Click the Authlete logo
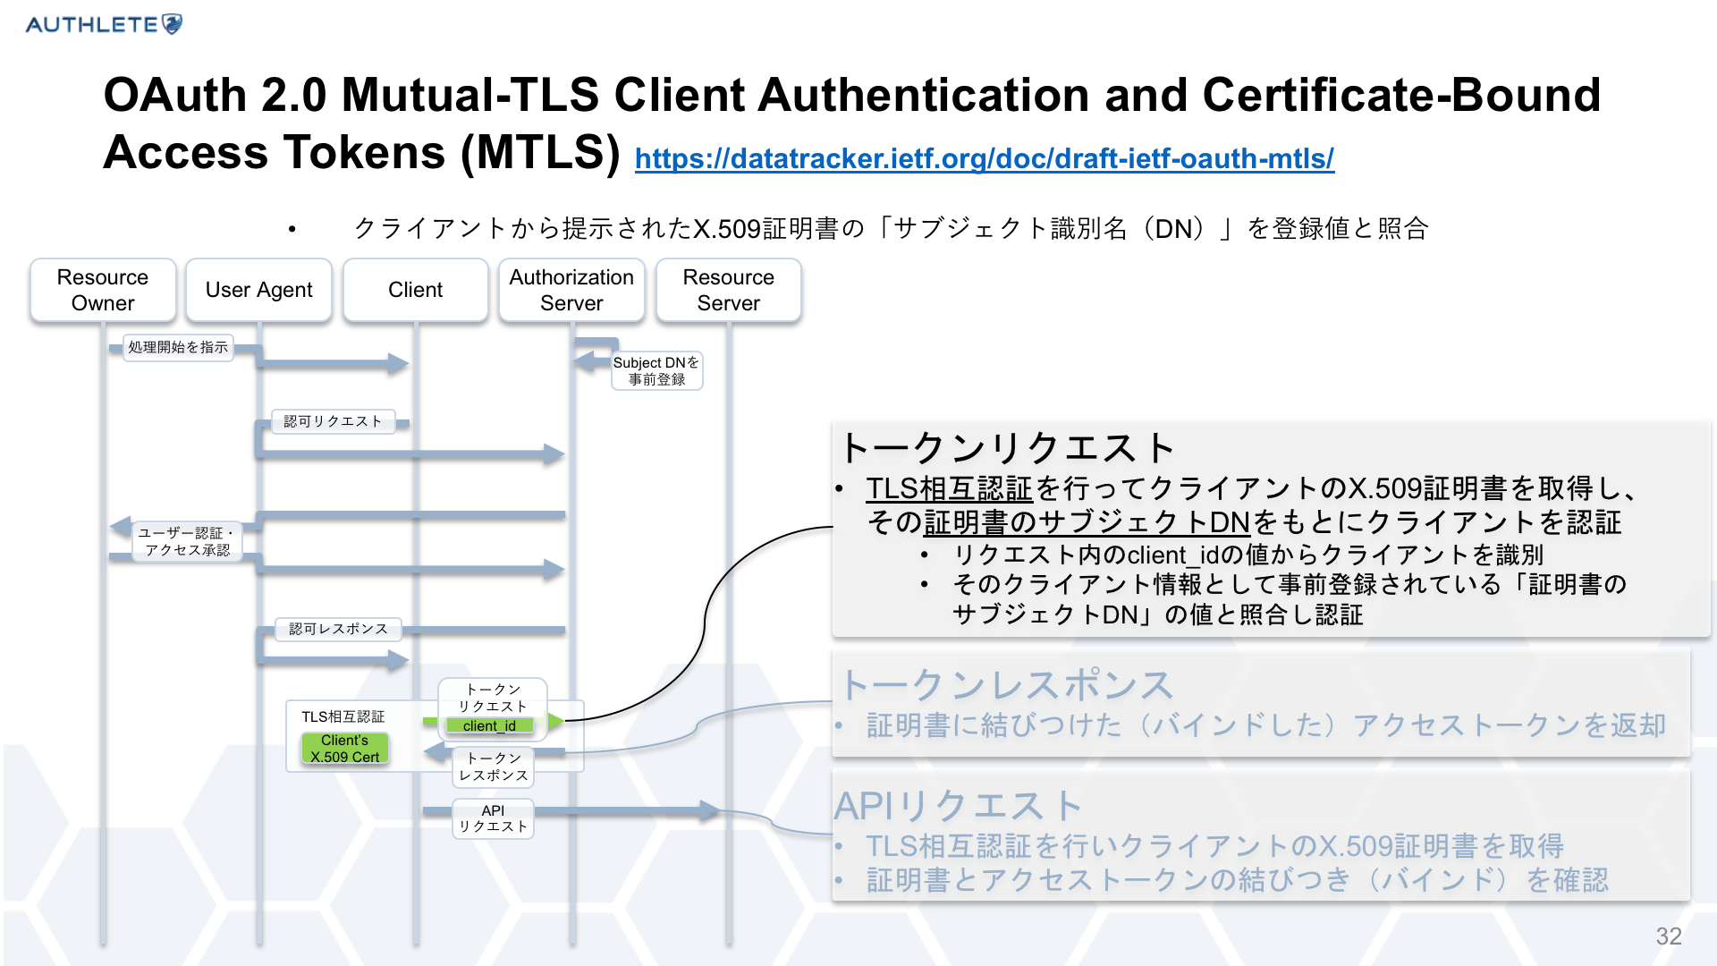The width and height of the screenshot is (1717, 966). pos(103,24)
